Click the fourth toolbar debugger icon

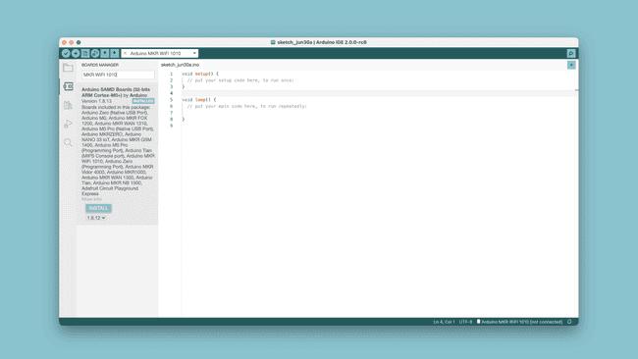[x=95, y=53]
